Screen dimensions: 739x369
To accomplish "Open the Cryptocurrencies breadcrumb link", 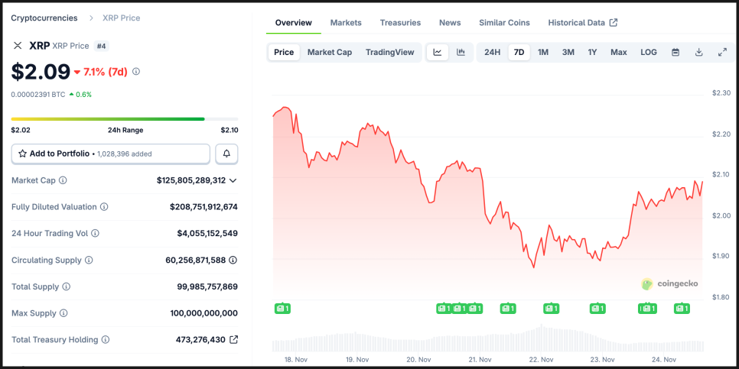I will [44, 18].
